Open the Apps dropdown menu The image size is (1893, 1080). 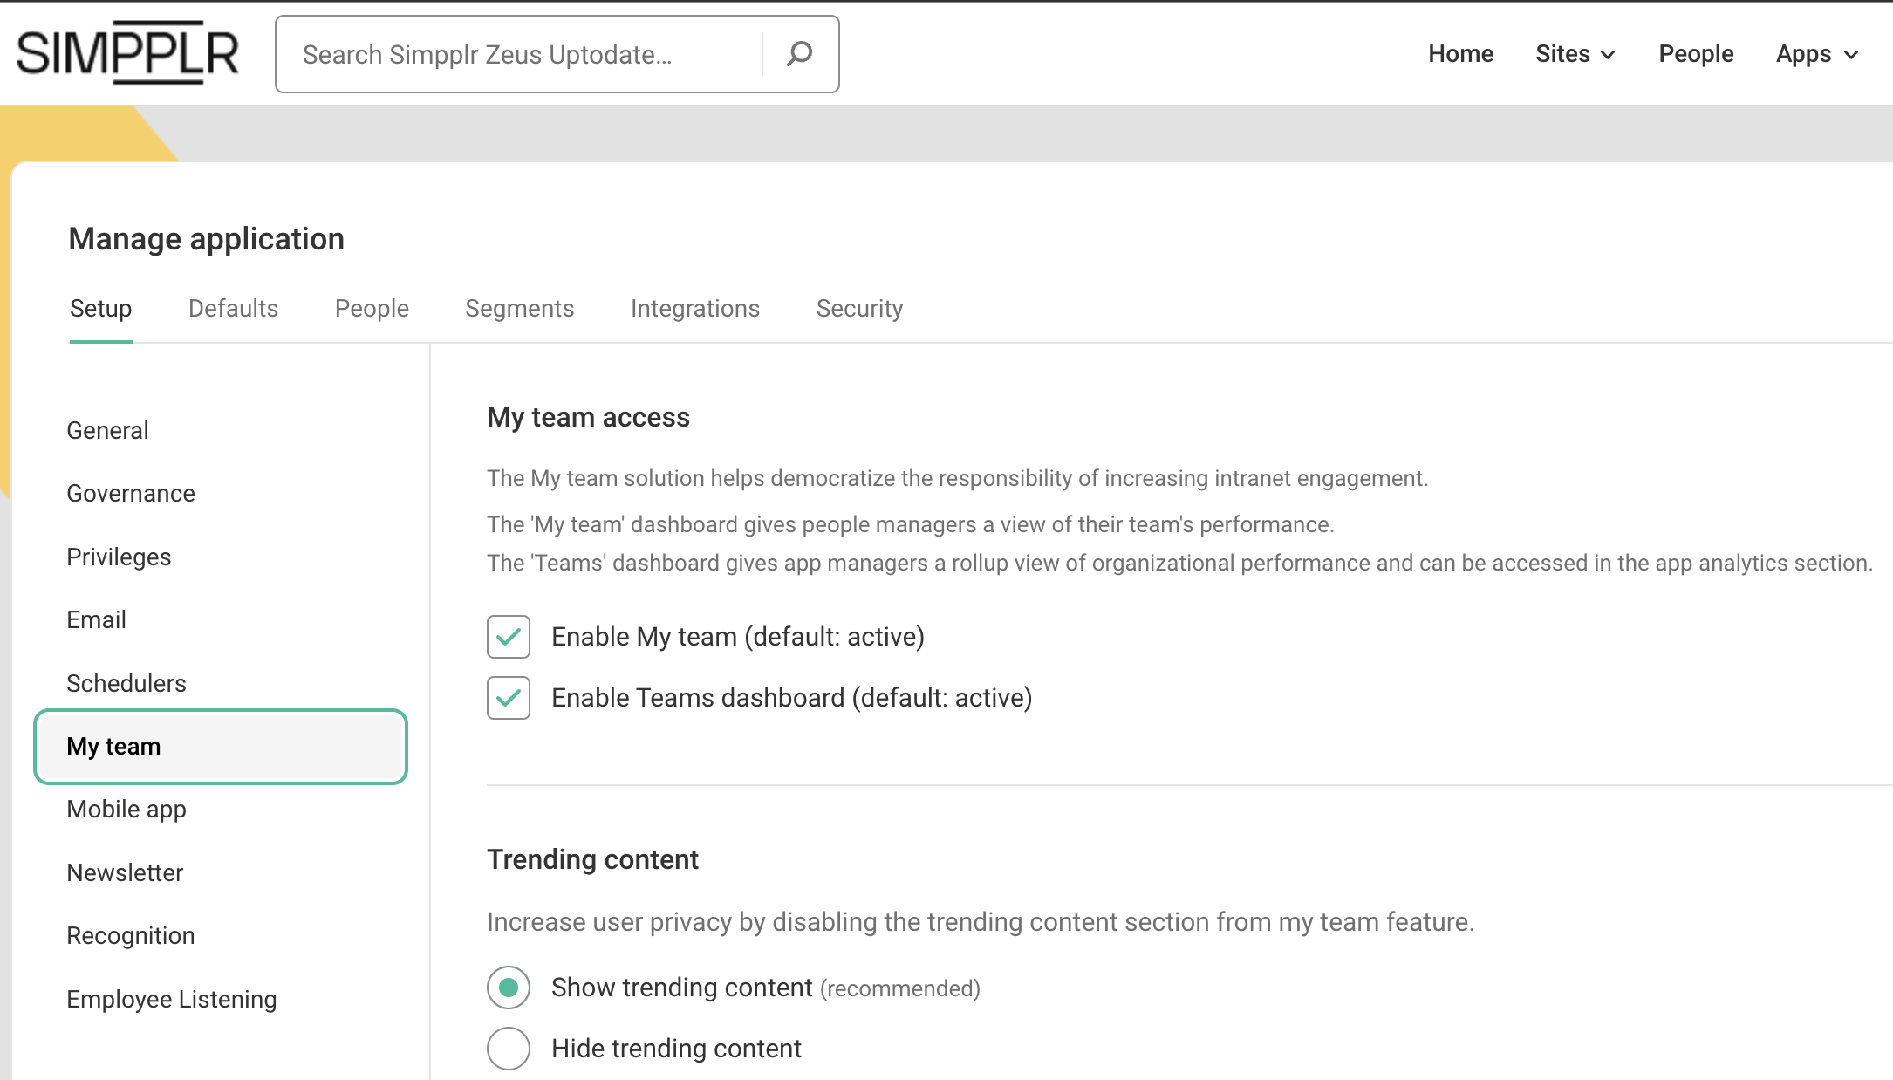tap(1817, 54)
